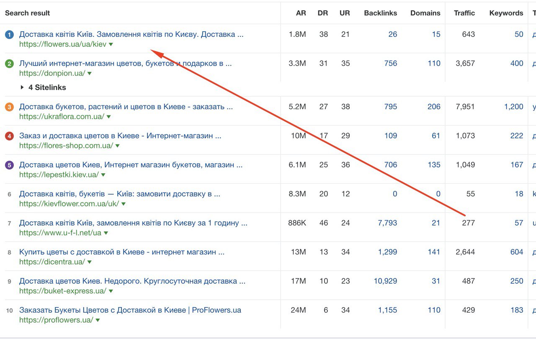Click the blue position 1 badge
The width and height of the screenshot is (536, 339).
9,35
